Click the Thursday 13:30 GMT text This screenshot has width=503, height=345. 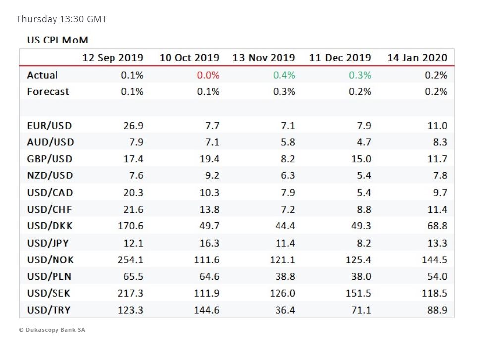click(61, 19)
